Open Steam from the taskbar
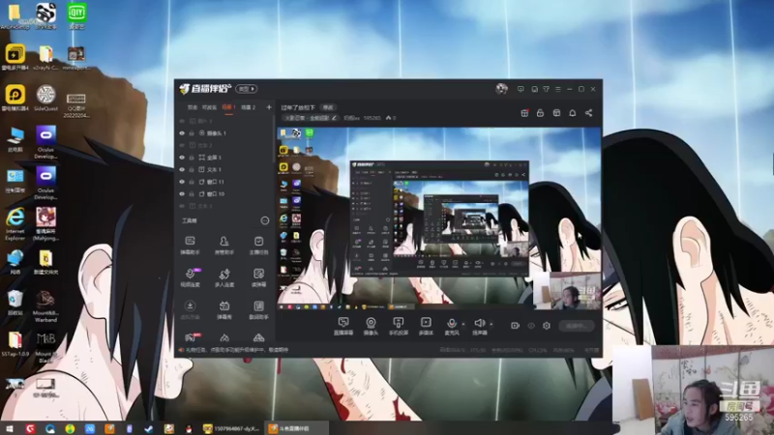 click(x=149, y=428)
